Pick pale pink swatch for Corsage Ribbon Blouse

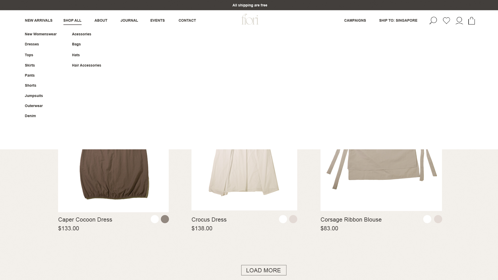click(x=438, y=219)
